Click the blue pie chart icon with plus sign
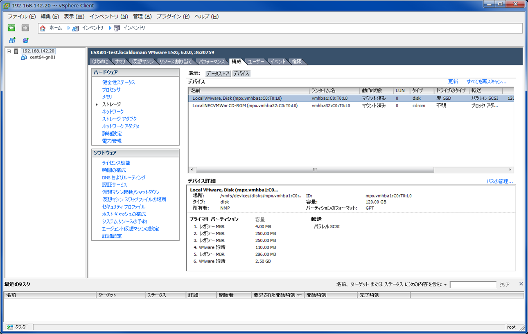Viewport: 528px width, 334px height. click(x=25, y=40)
